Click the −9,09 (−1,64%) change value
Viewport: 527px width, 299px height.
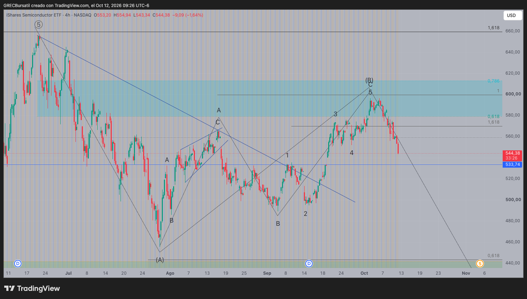(x=188, y=15)
